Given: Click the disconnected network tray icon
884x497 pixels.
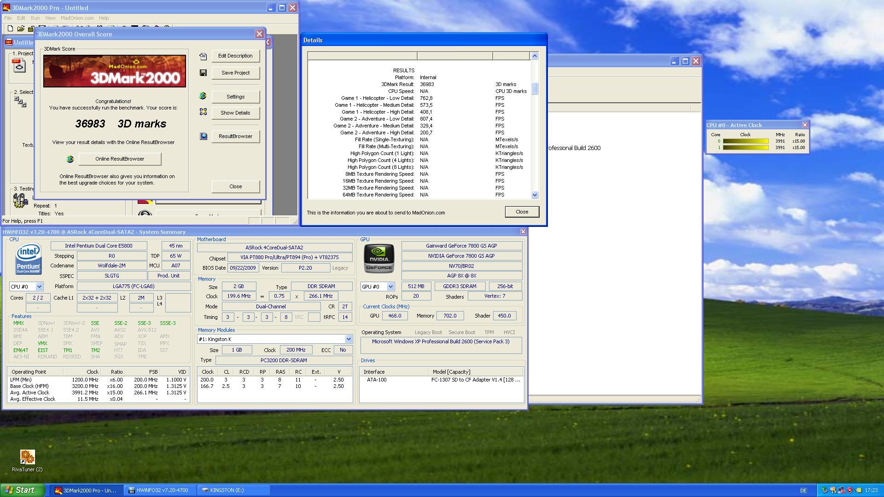Looking at the screenshot, I should click(841, 490).
